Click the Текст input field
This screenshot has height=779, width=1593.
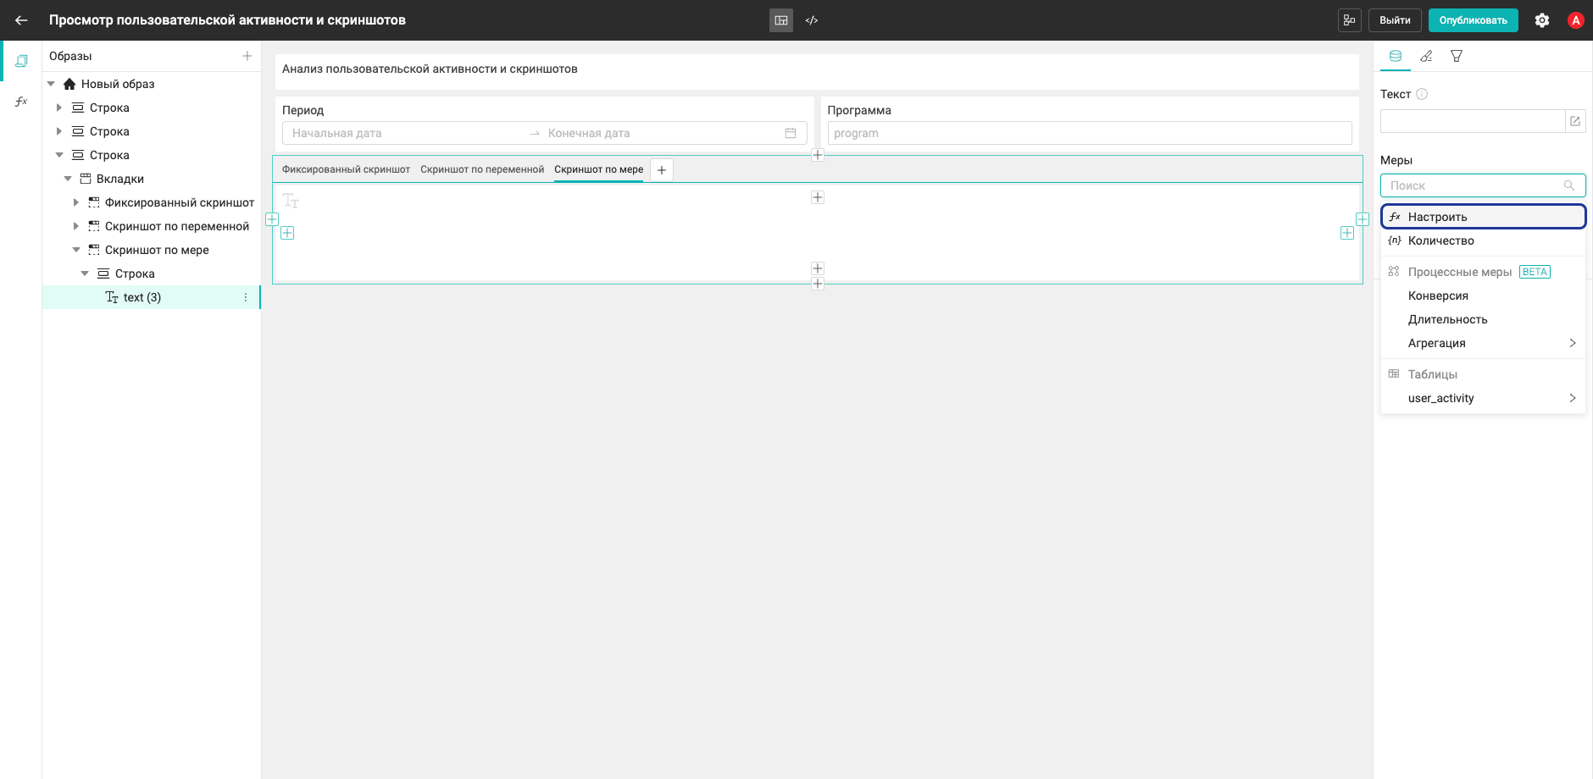point(1472,121)
